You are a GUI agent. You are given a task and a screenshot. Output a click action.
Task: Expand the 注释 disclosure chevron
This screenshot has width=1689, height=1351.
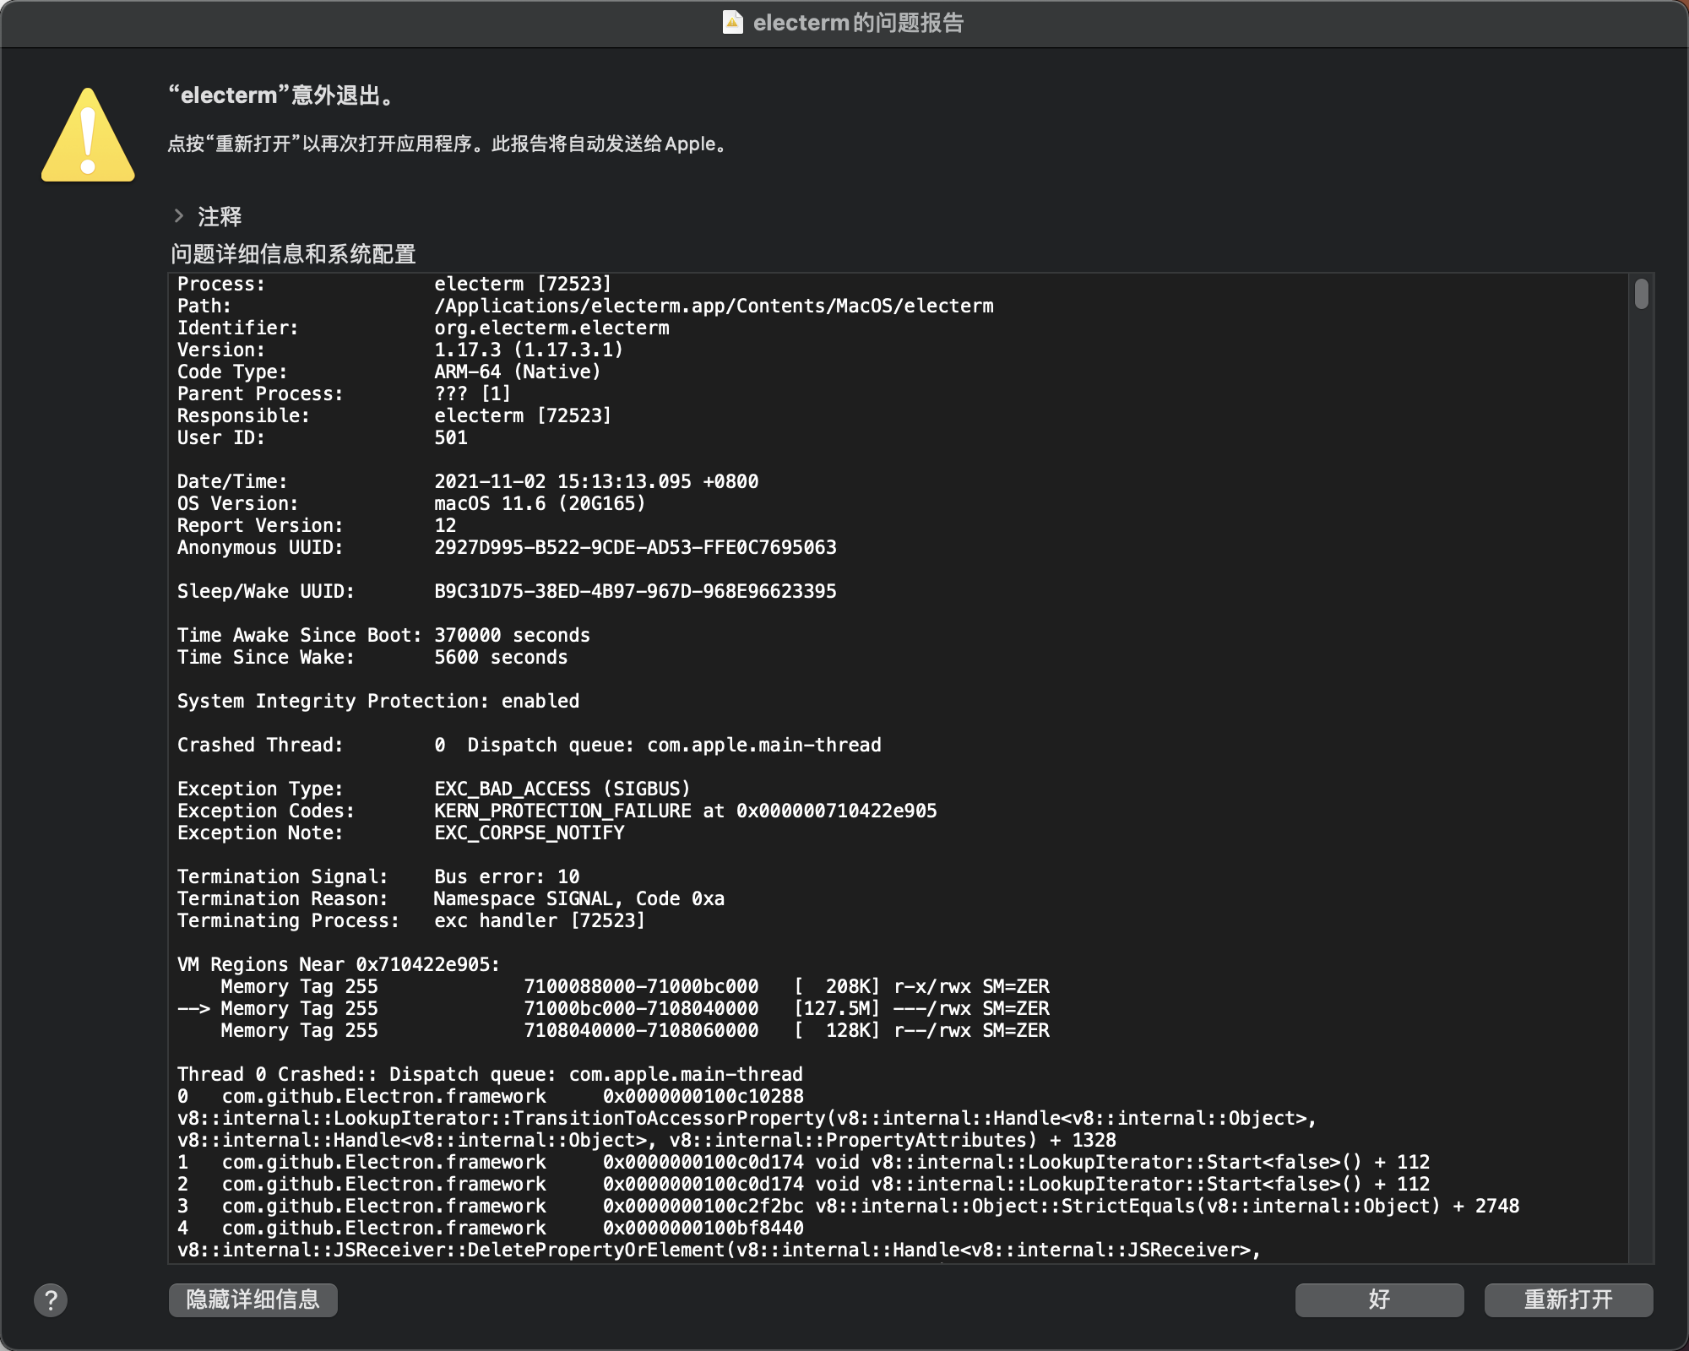point(179,216)
